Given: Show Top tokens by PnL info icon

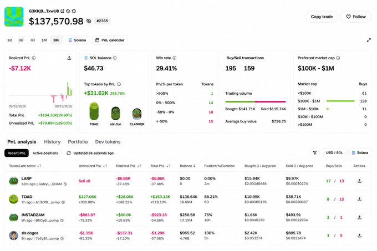Looking at the screenshot, I should (x=119, y=84).
